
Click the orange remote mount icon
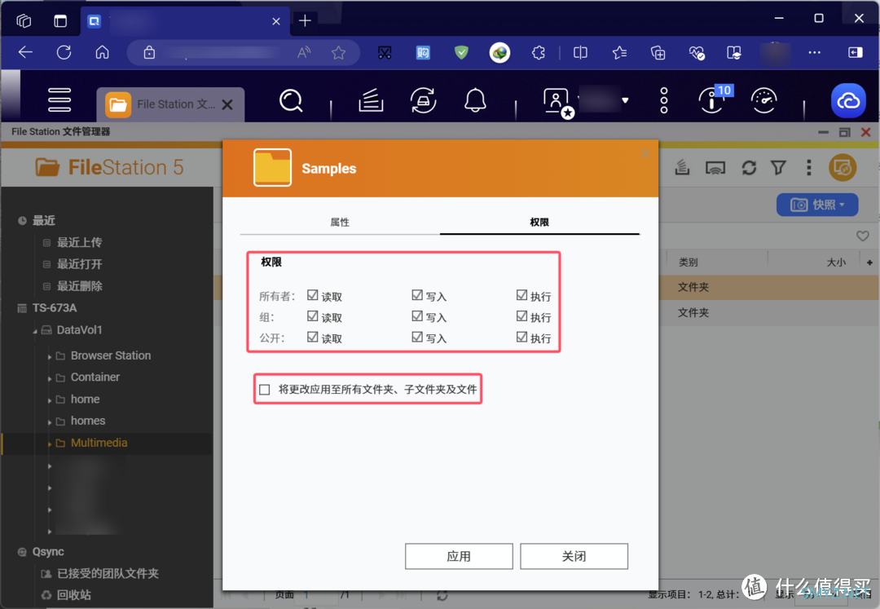click(x=843, y=167)
